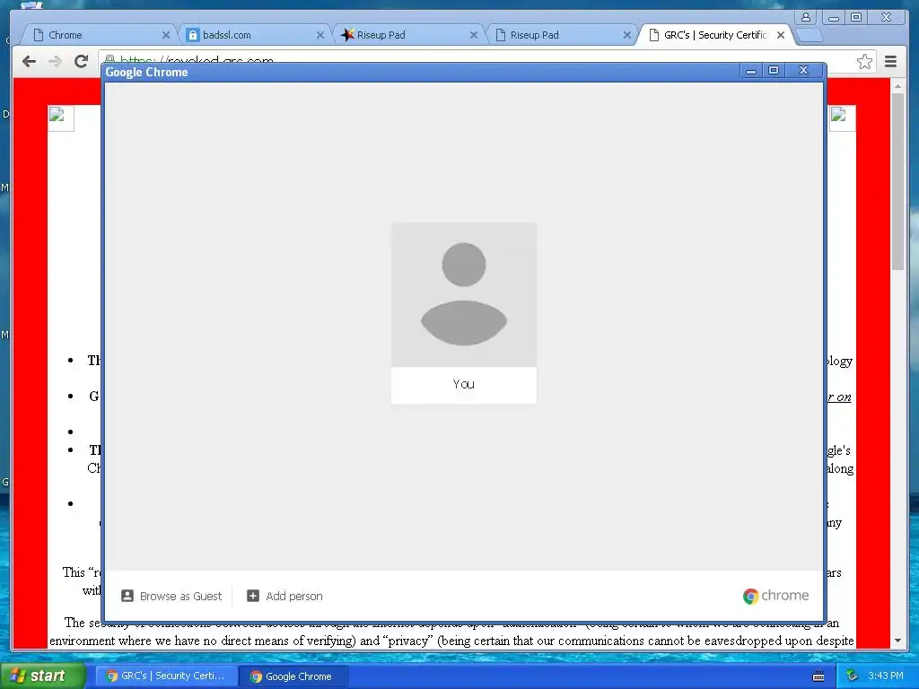Close the GRC's Security Certific tab

(x=781, y=35)
